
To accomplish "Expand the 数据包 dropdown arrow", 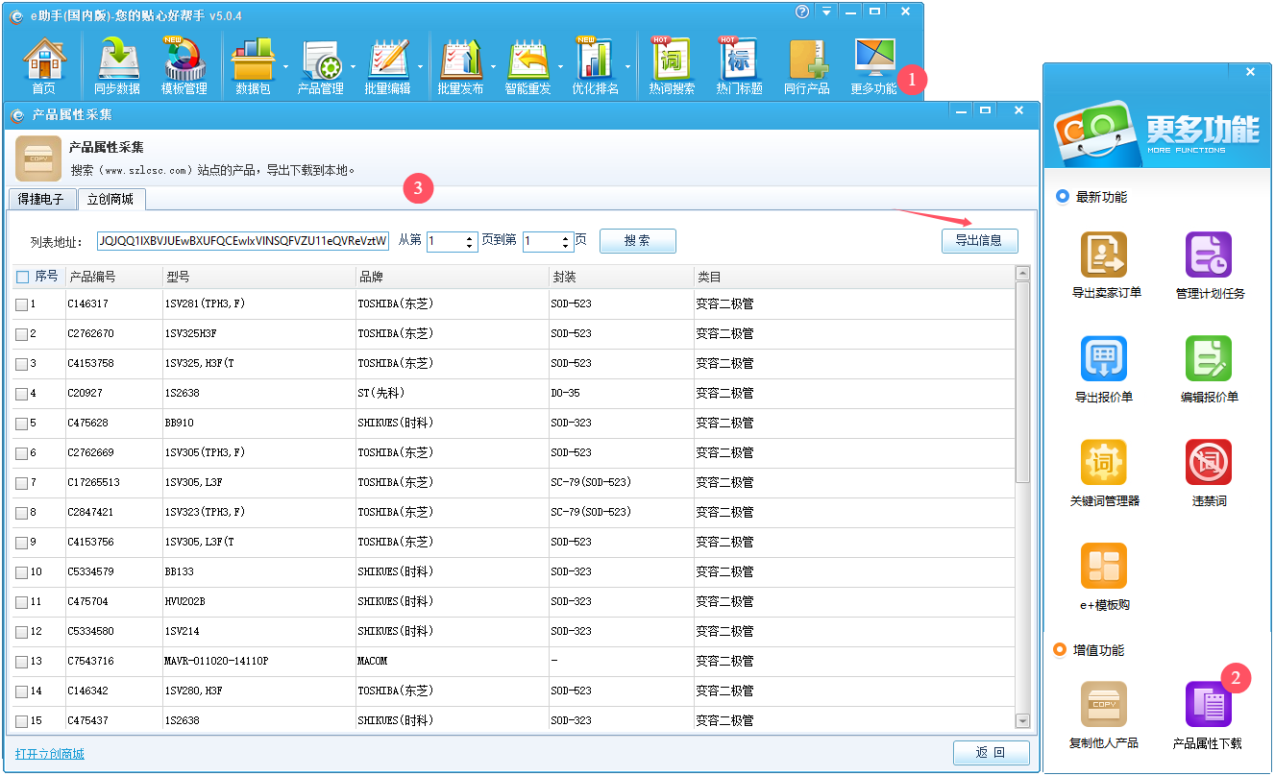I will point(285,67).
